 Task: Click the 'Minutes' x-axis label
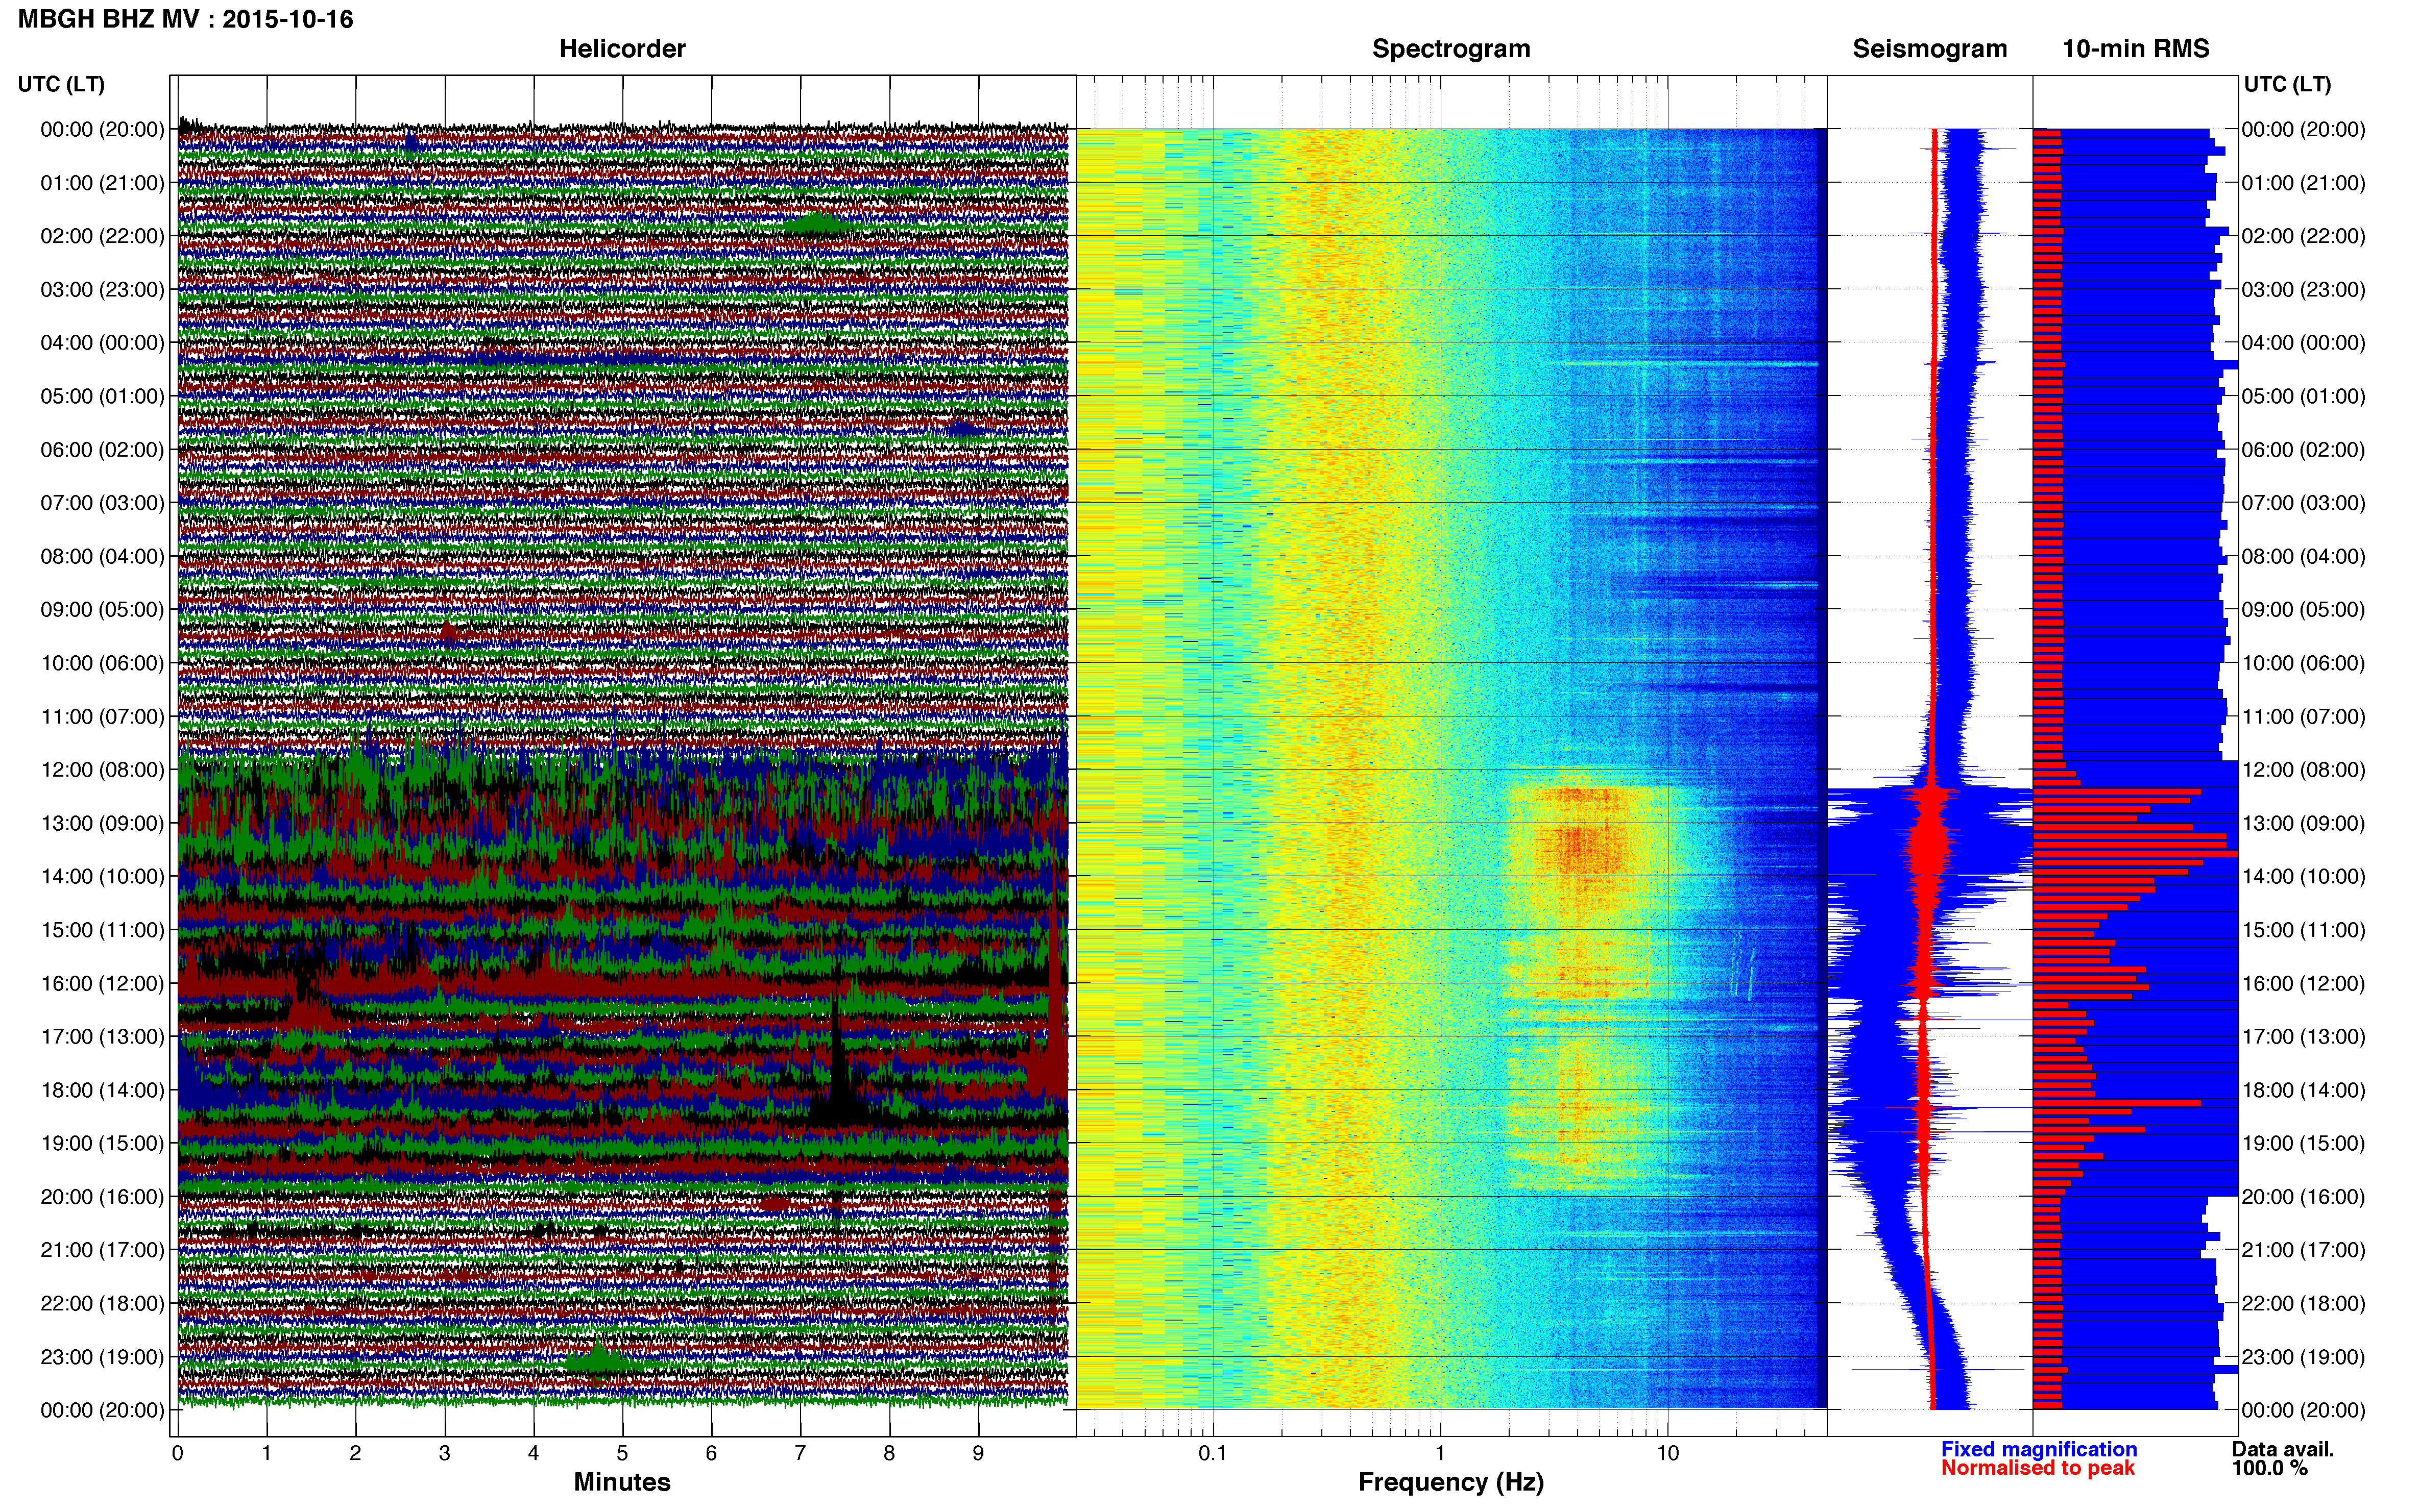click(621, 1482)
